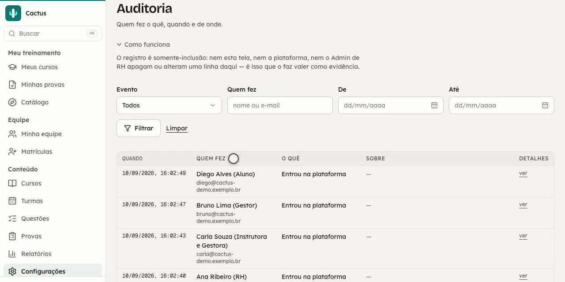Click the Configurações gear icon

pos(12,271)
